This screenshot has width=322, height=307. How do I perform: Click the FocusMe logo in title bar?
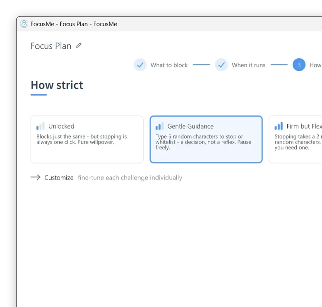pos(24,24)
